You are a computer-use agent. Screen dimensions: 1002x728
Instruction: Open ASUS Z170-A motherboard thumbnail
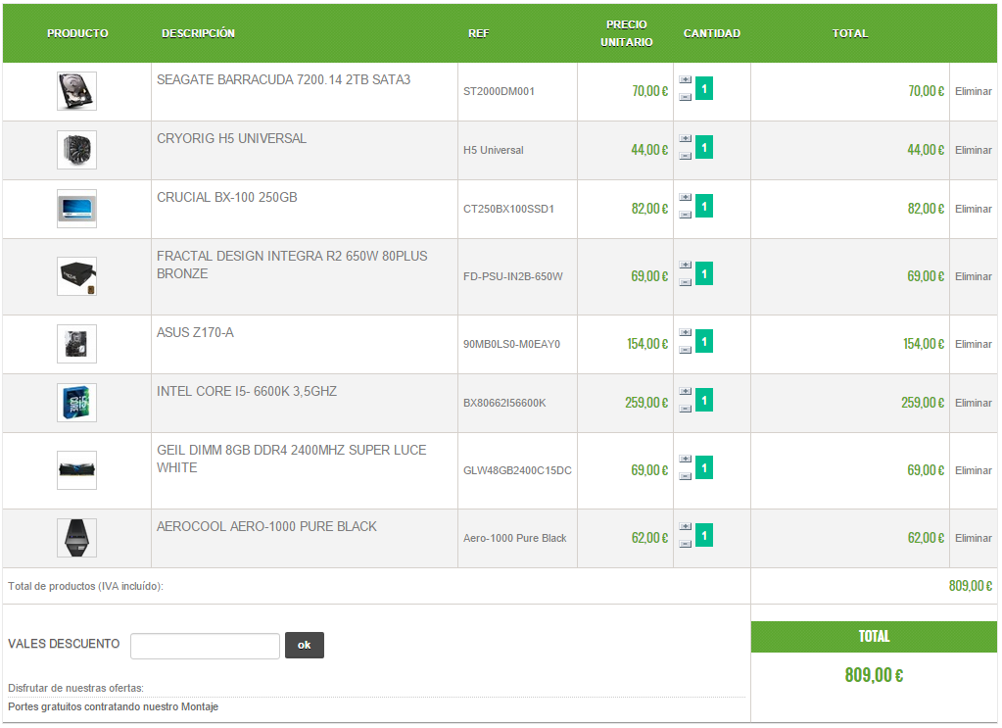pyautogui.click(x=76, y=345)
